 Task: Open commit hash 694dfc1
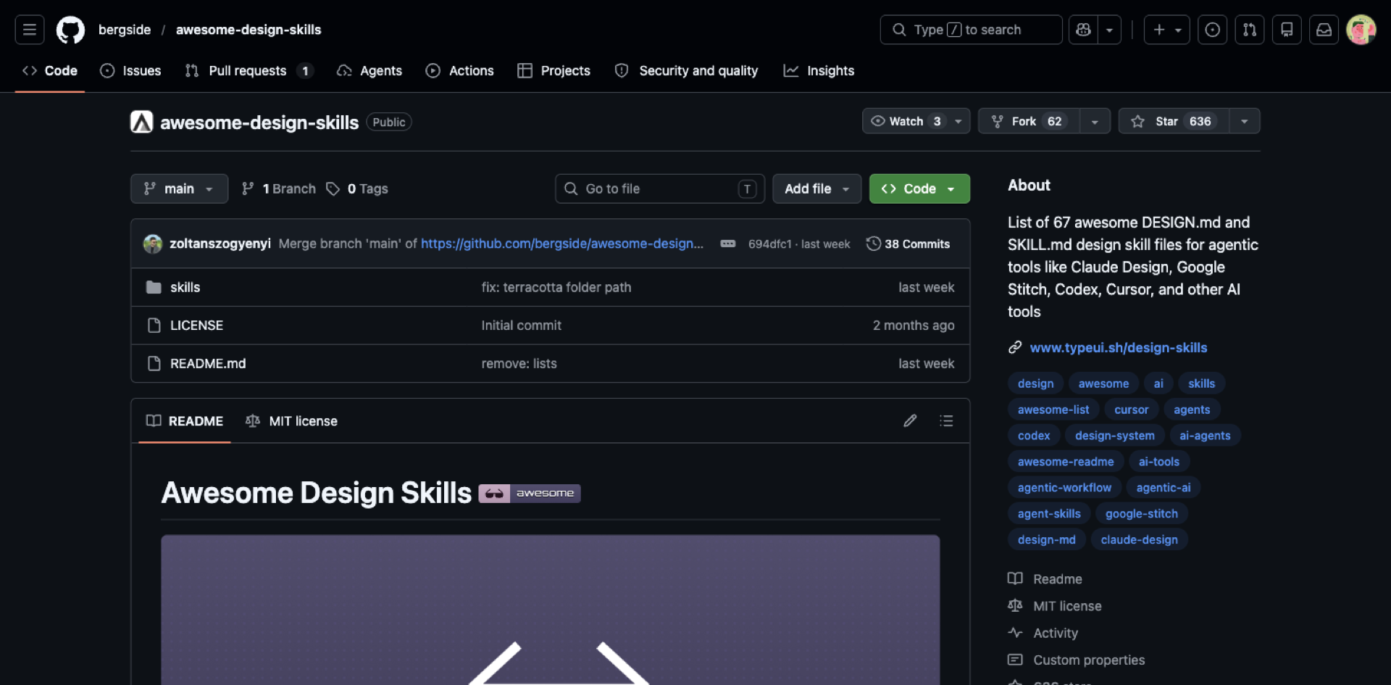click(x=769, y=244)
